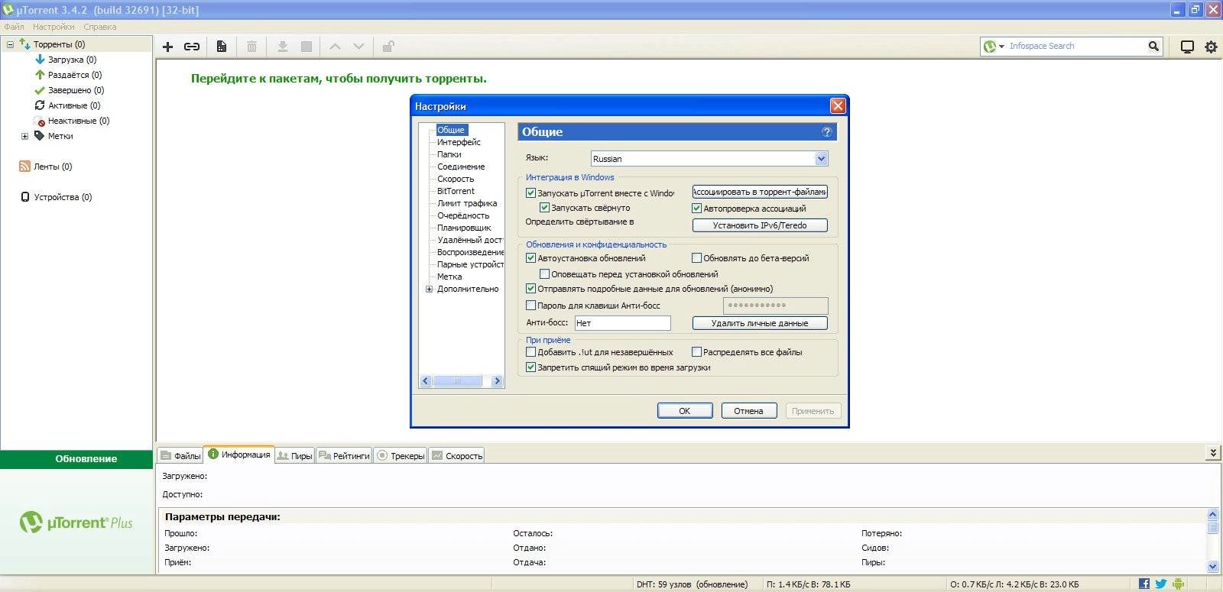Click Отмена in Настройки dialog
The height and width of the screenshot is (592, 1223).
pyautogui.click(x=749, y=411)
